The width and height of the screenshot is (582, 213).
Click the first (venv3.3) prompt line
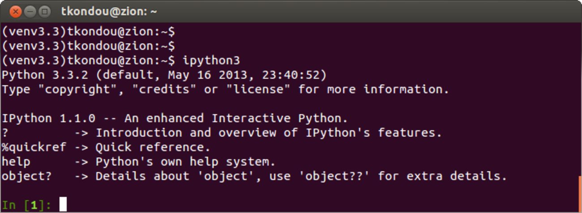(x=88, y=31)
